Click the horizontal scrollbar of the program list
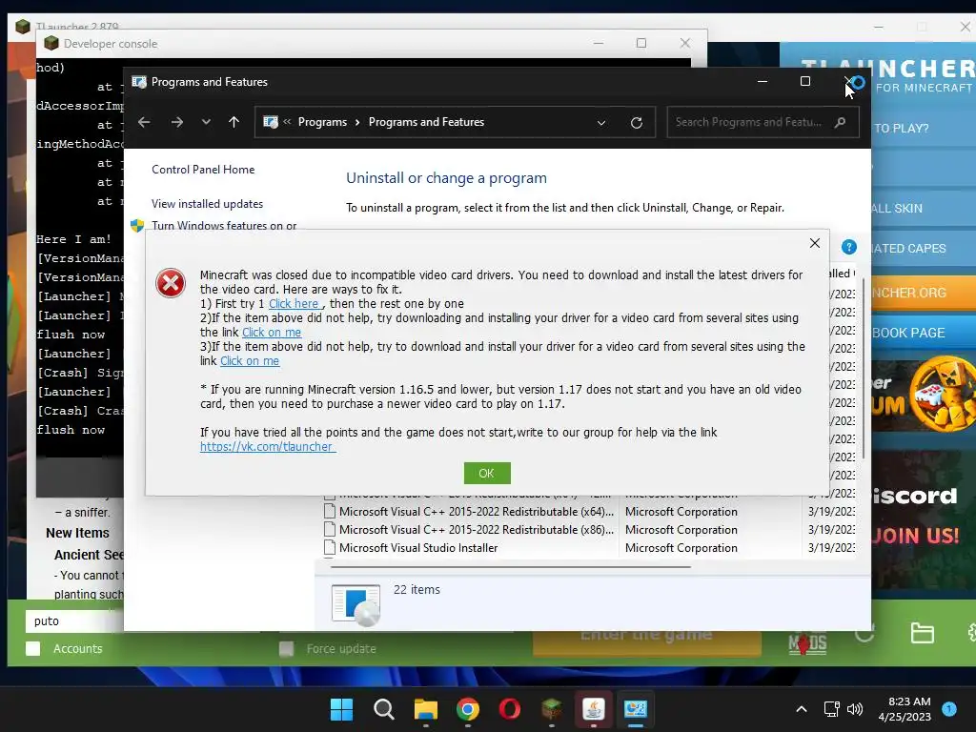Viewport: 976px width, 732px height. point(511,567)
